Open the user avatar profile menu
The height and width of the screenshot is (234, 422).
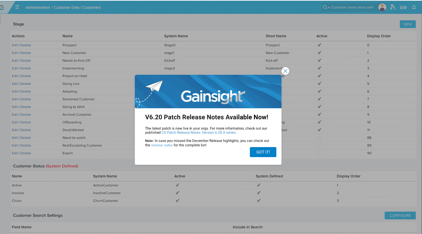[x=382, y=7]
